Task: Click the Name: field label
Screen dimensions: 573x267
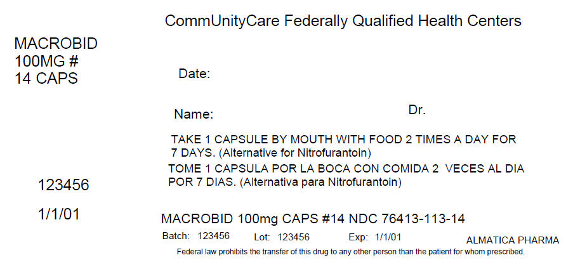Action: [194, 115]
